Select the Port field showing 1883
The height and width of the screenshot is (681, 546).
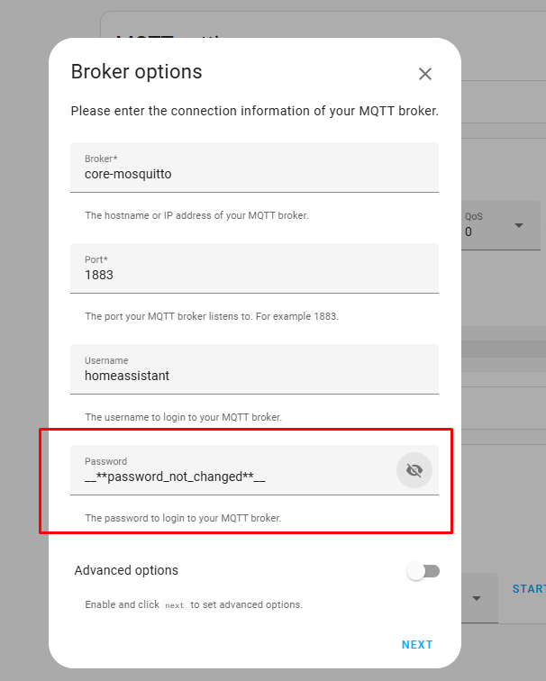(254, 268)
